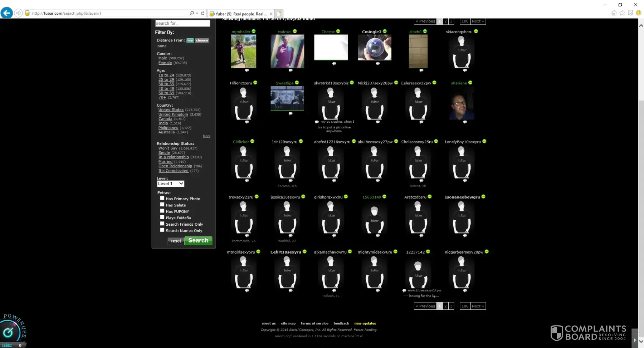Click the 'search for..' input field

(x=182, y=23)
